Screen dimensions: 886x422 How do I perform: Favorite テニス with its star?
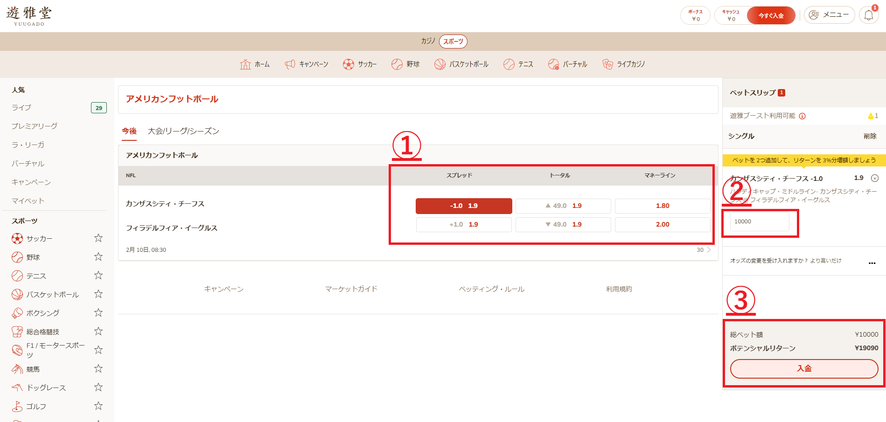coord(98,276)
